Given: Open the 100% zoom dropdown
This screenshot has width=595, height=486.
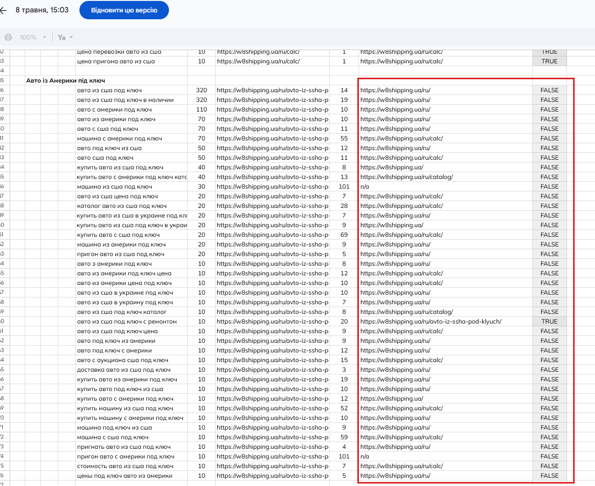Looking at the screenshot, I should point(33,37).
